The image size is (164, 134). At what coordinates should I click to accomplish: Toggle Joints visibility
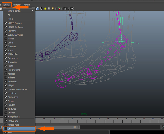[19, 50]
